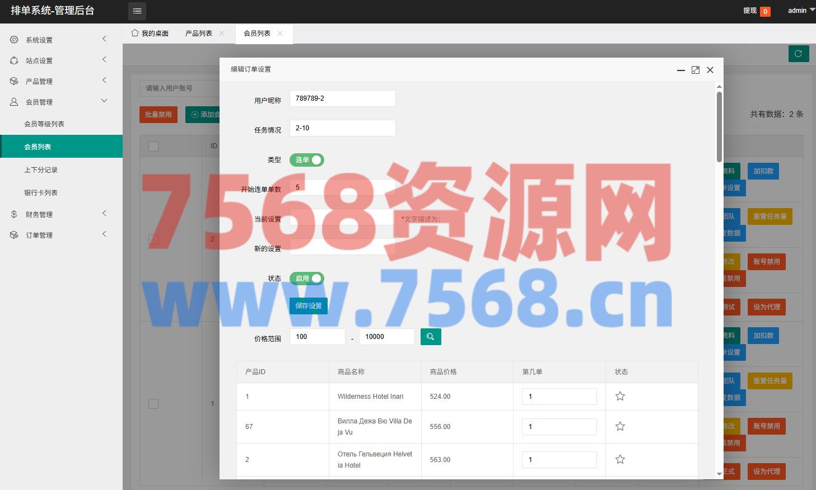Click the green refresh icon button

coord(799,54)
